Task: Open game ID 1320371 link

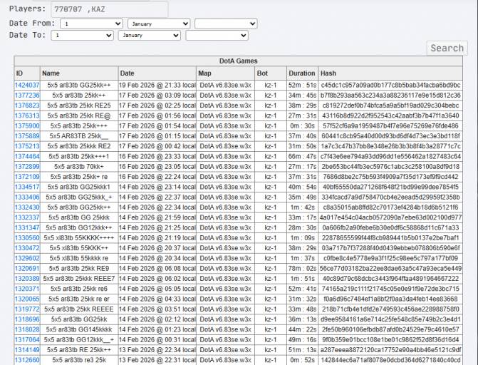Action: click(x=27, y=289)
